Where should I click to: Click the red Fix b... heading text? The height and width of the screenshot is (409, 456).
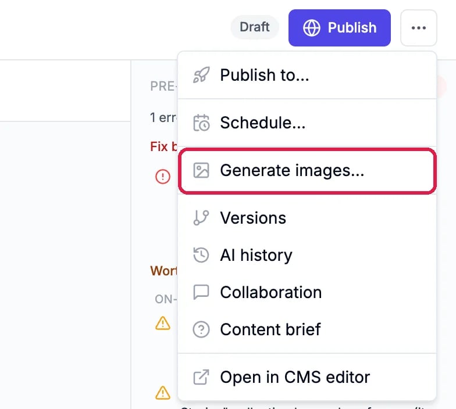pyautogui.click(x=164, y=146)
